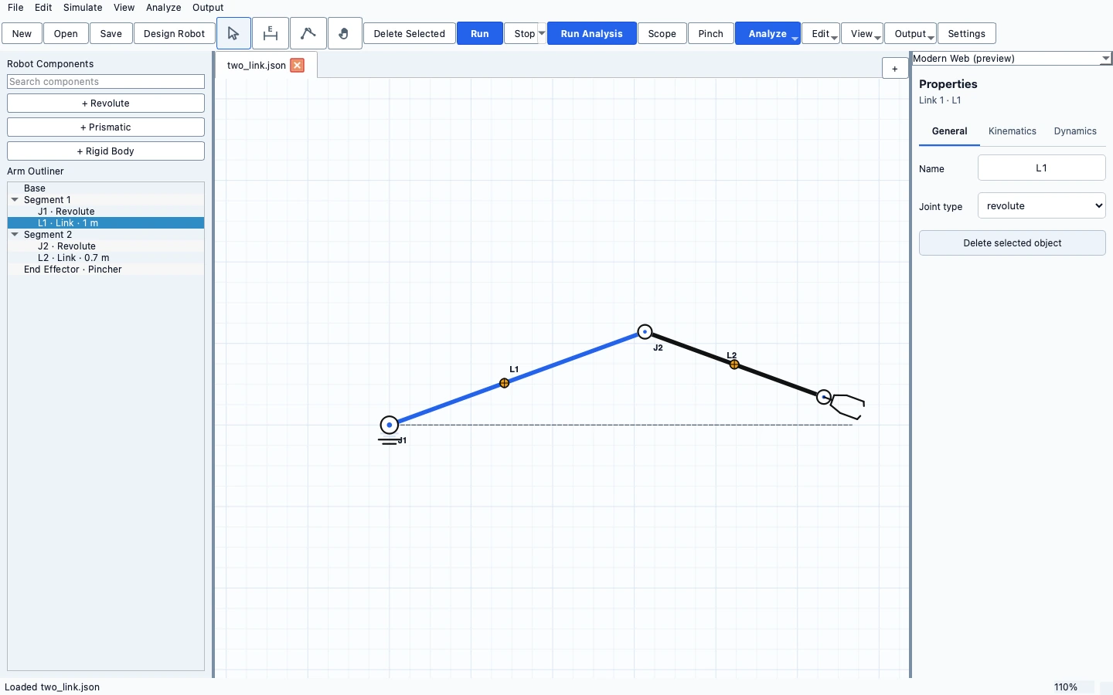Select End Effector · Pincher in outliner
1113x695 pixels.
click(x=106, y=270)
